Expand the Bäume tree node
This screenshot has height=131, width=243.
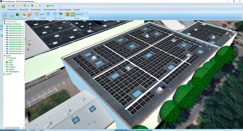[x=5, y=63]
